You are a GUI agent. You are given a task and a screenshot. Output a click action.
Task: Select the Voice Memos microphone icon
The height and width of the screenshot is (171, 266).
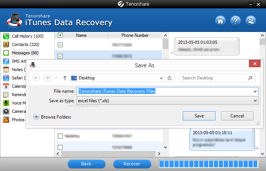(6, 103)
